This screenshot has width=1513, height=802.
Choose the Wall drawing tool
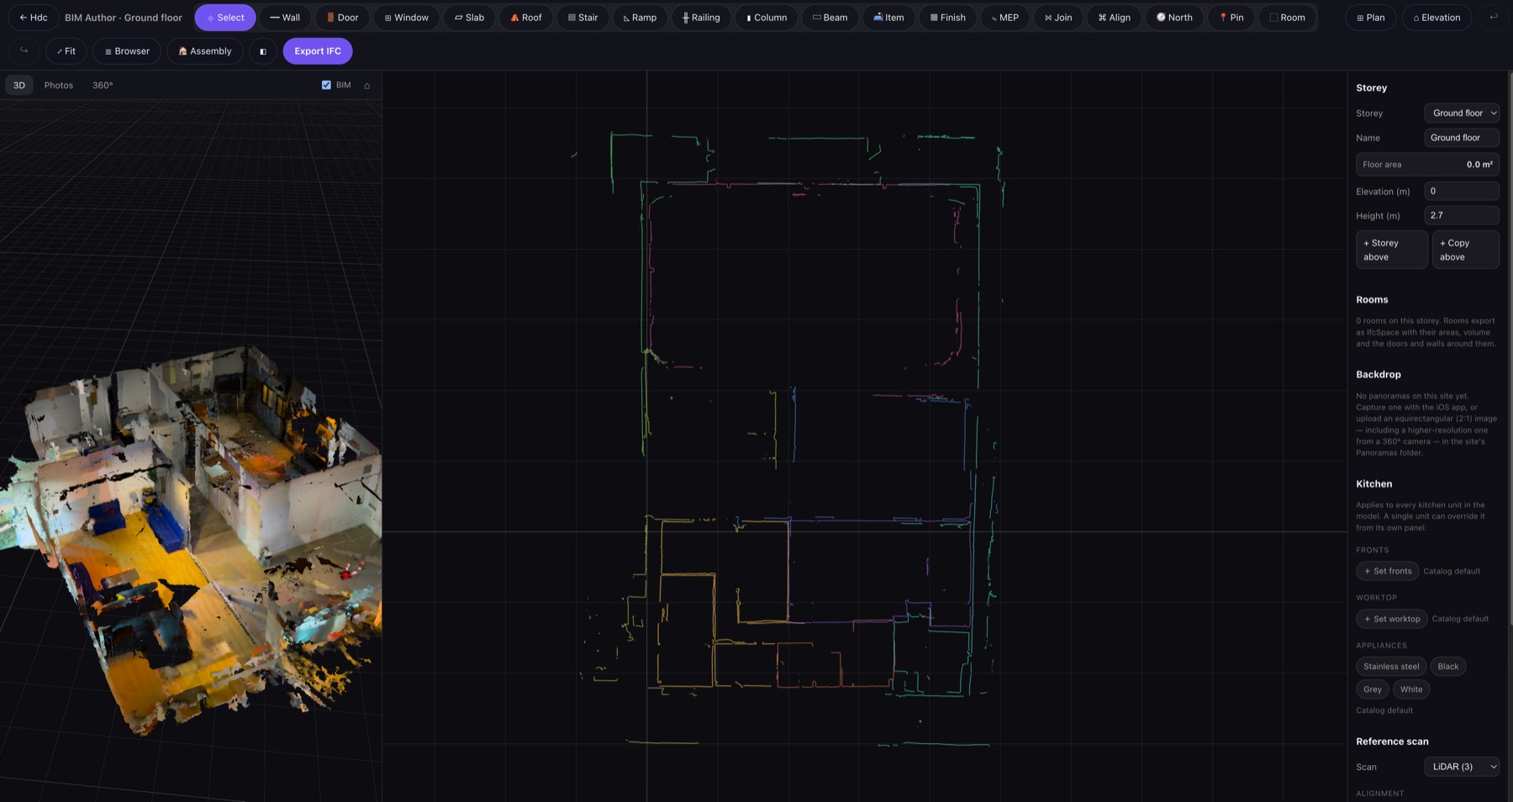coord(285,18)
